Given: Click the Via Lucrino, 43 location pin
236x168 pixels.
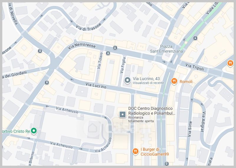Looking at the screenshot, I should pos(127,80).
